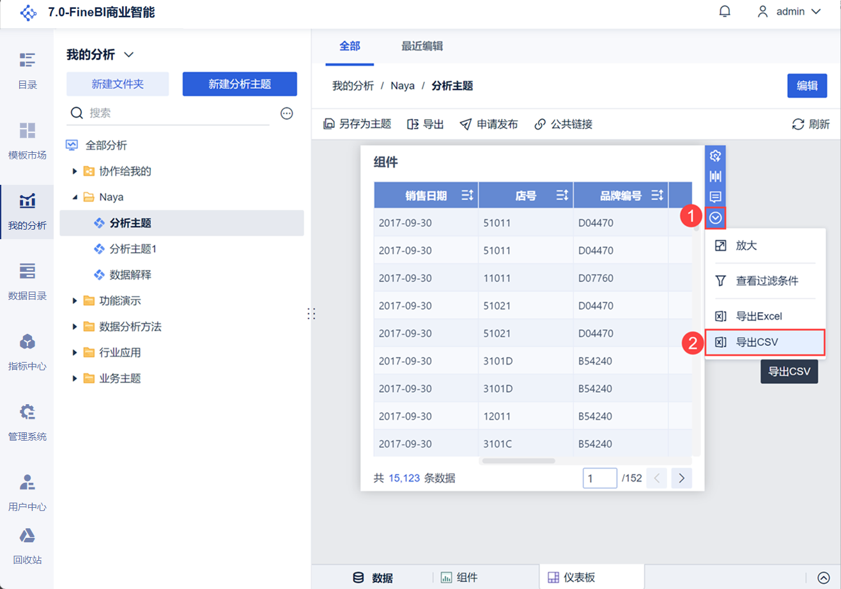Click the component settings gear icon

point(716,156)
